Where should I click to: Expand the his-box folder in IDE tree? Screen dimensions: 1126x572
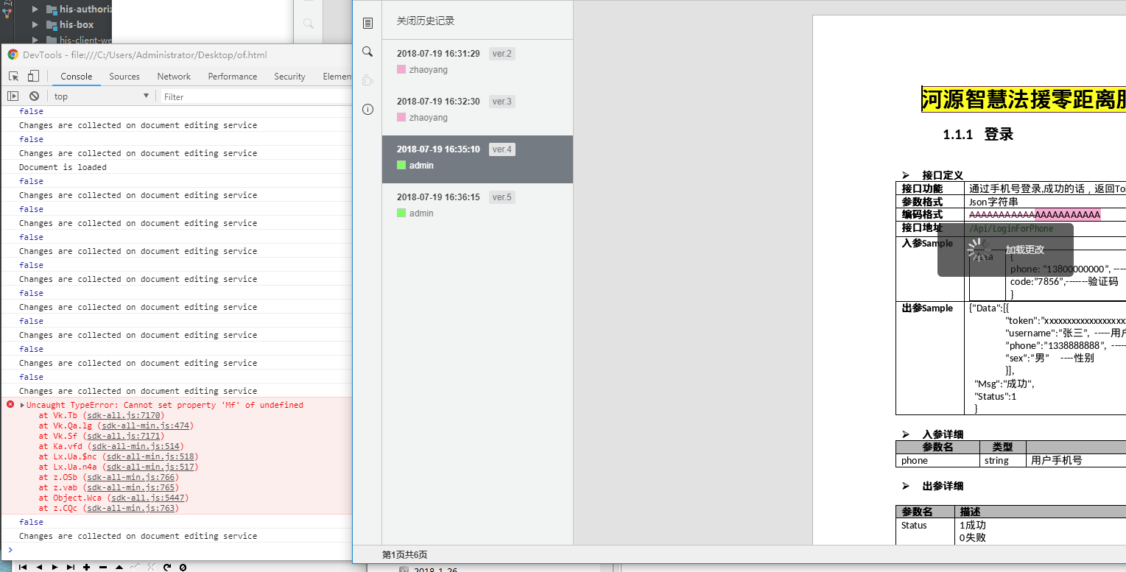click(x=35, y=24)
